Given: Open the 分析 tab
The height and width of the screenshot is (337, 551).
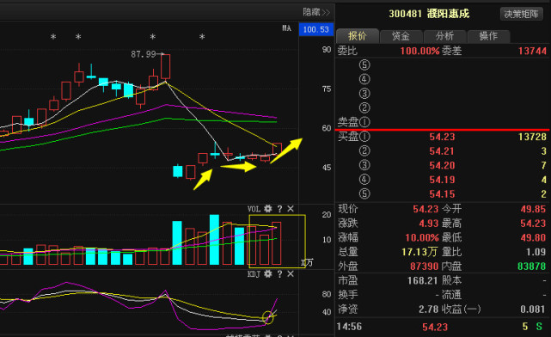Looking at the screenshot, I should click(444, 36).
